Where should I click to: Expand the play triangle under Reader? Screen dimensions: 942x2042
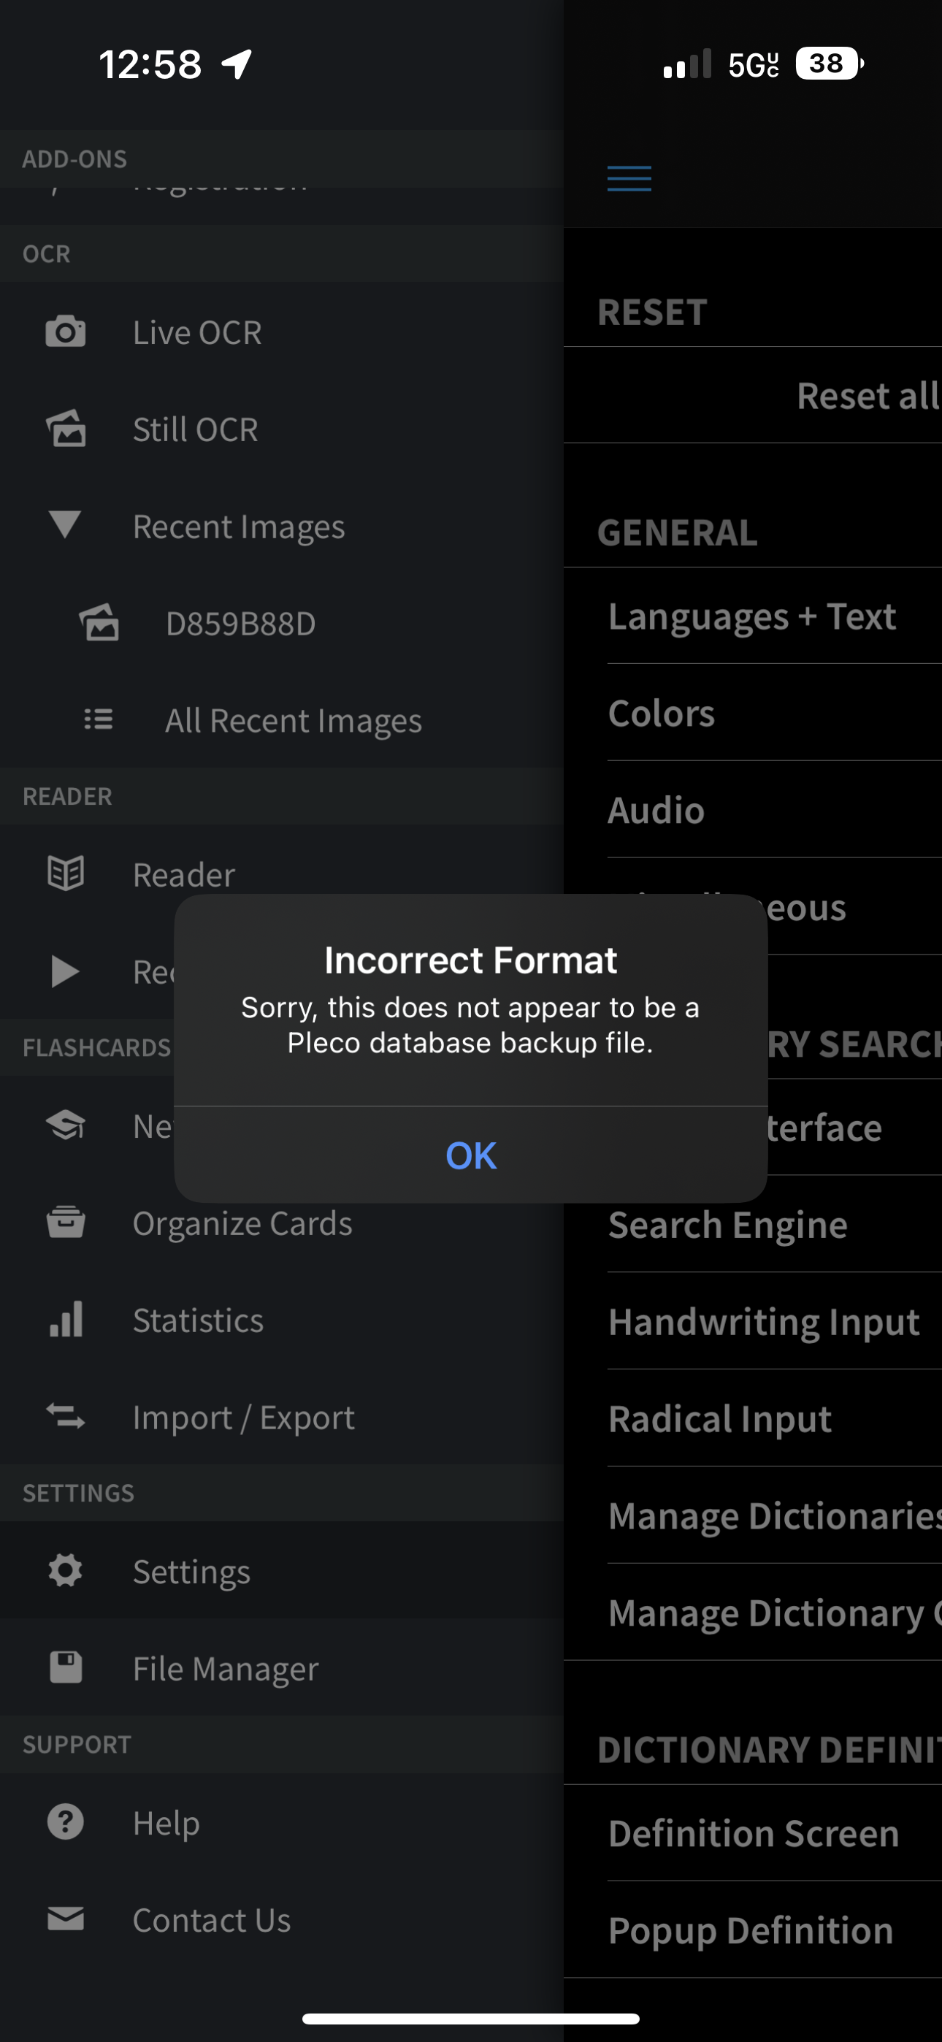[x=65, y=971]
